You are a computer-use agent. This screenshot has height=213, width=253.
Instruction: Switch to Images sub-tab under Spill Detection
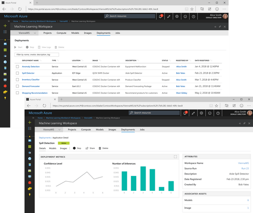(x=64, y=148)
